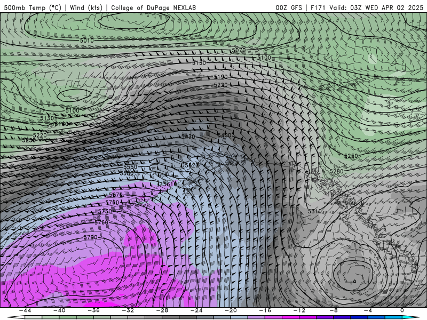Image resolution: width=427 pixels, height=320 pixels.
Task: Select the 5610 height contour label
Action: [170, 184]
